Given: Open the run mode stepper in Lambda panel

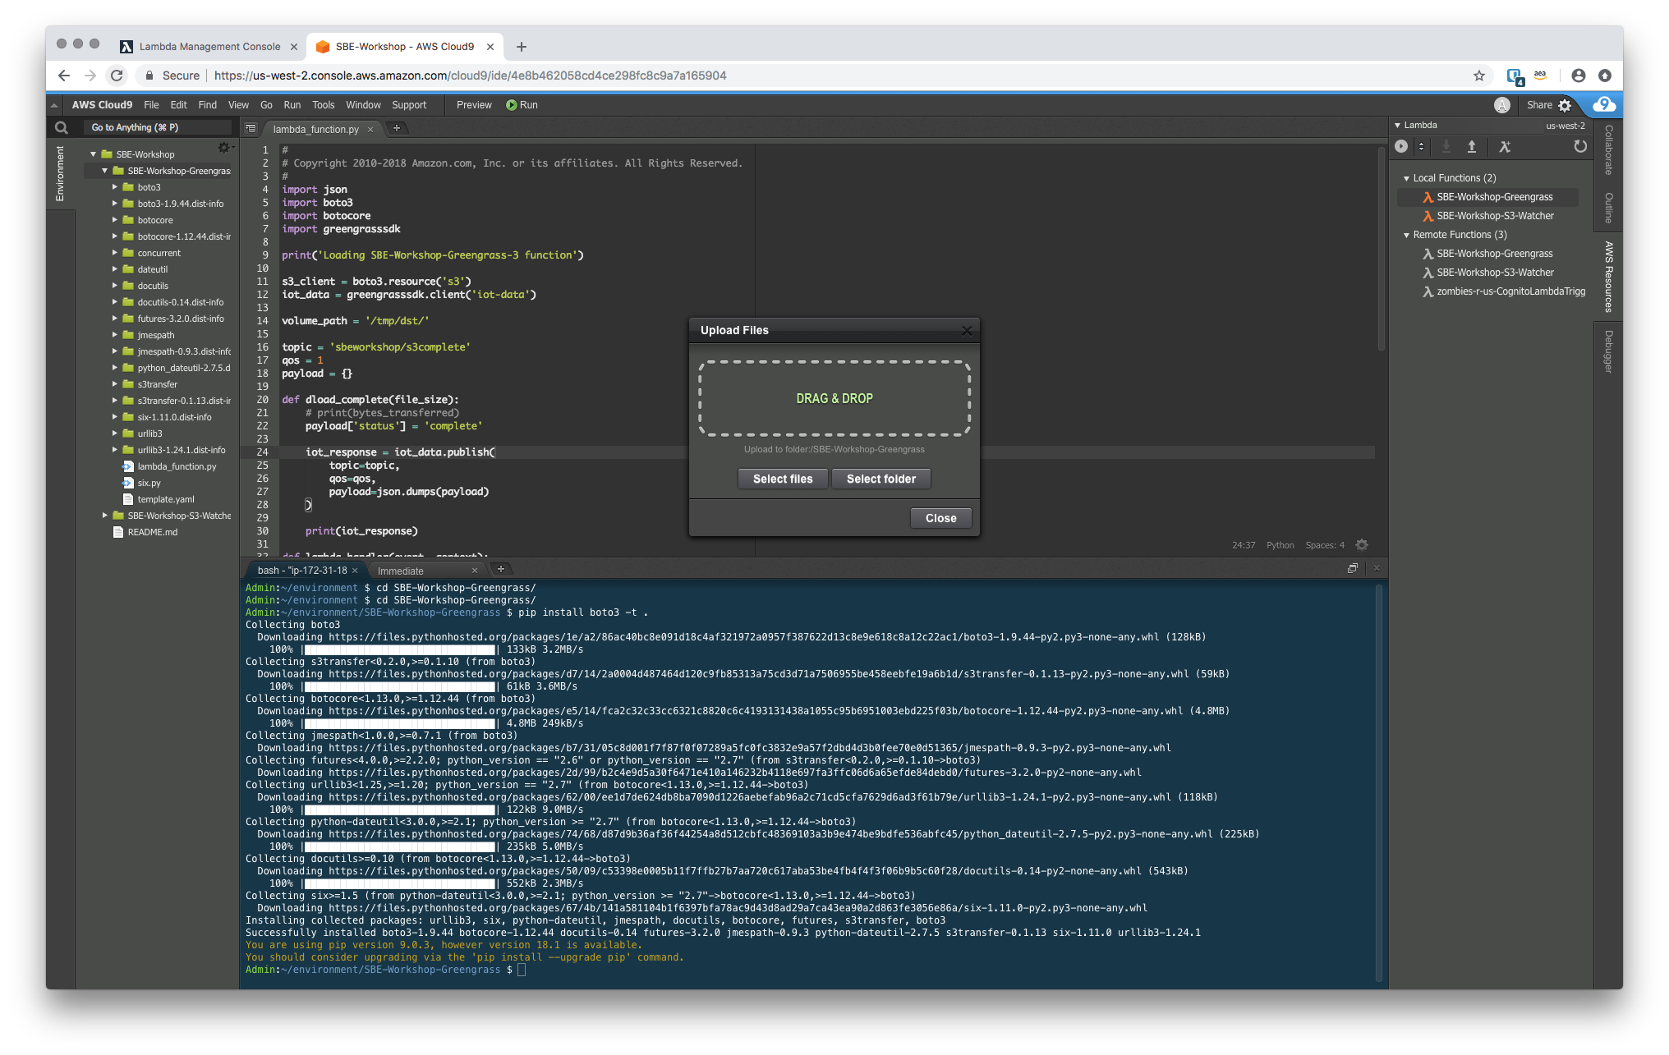Looking at the screenshot, I should [1421, 146].
